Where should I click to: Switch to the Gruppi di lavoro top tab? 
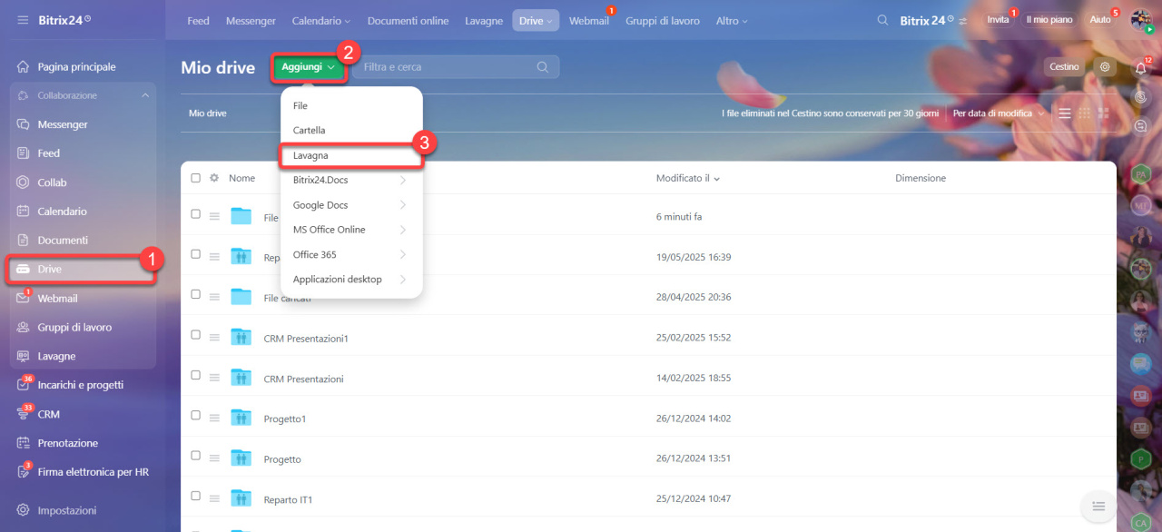coord(663,20)
